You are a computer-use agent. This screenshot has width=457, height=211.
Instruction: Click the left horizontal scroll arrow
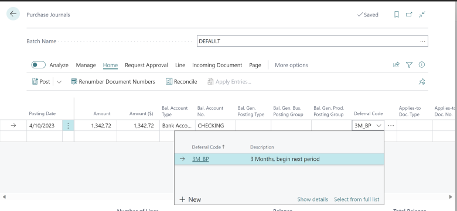pos(4,197)
